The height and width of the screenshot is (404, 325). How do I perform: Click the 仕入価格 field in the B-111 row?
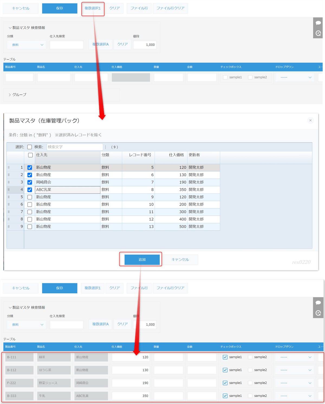tap(131, 357)
